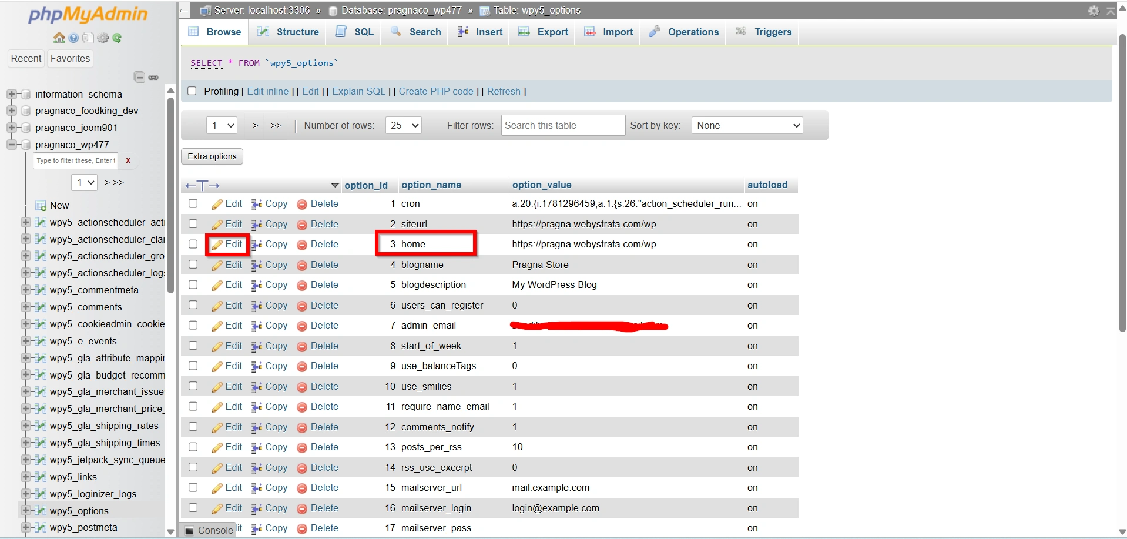
Task: Select checkbox for mailserver_login row
Action: coord(193,508)
